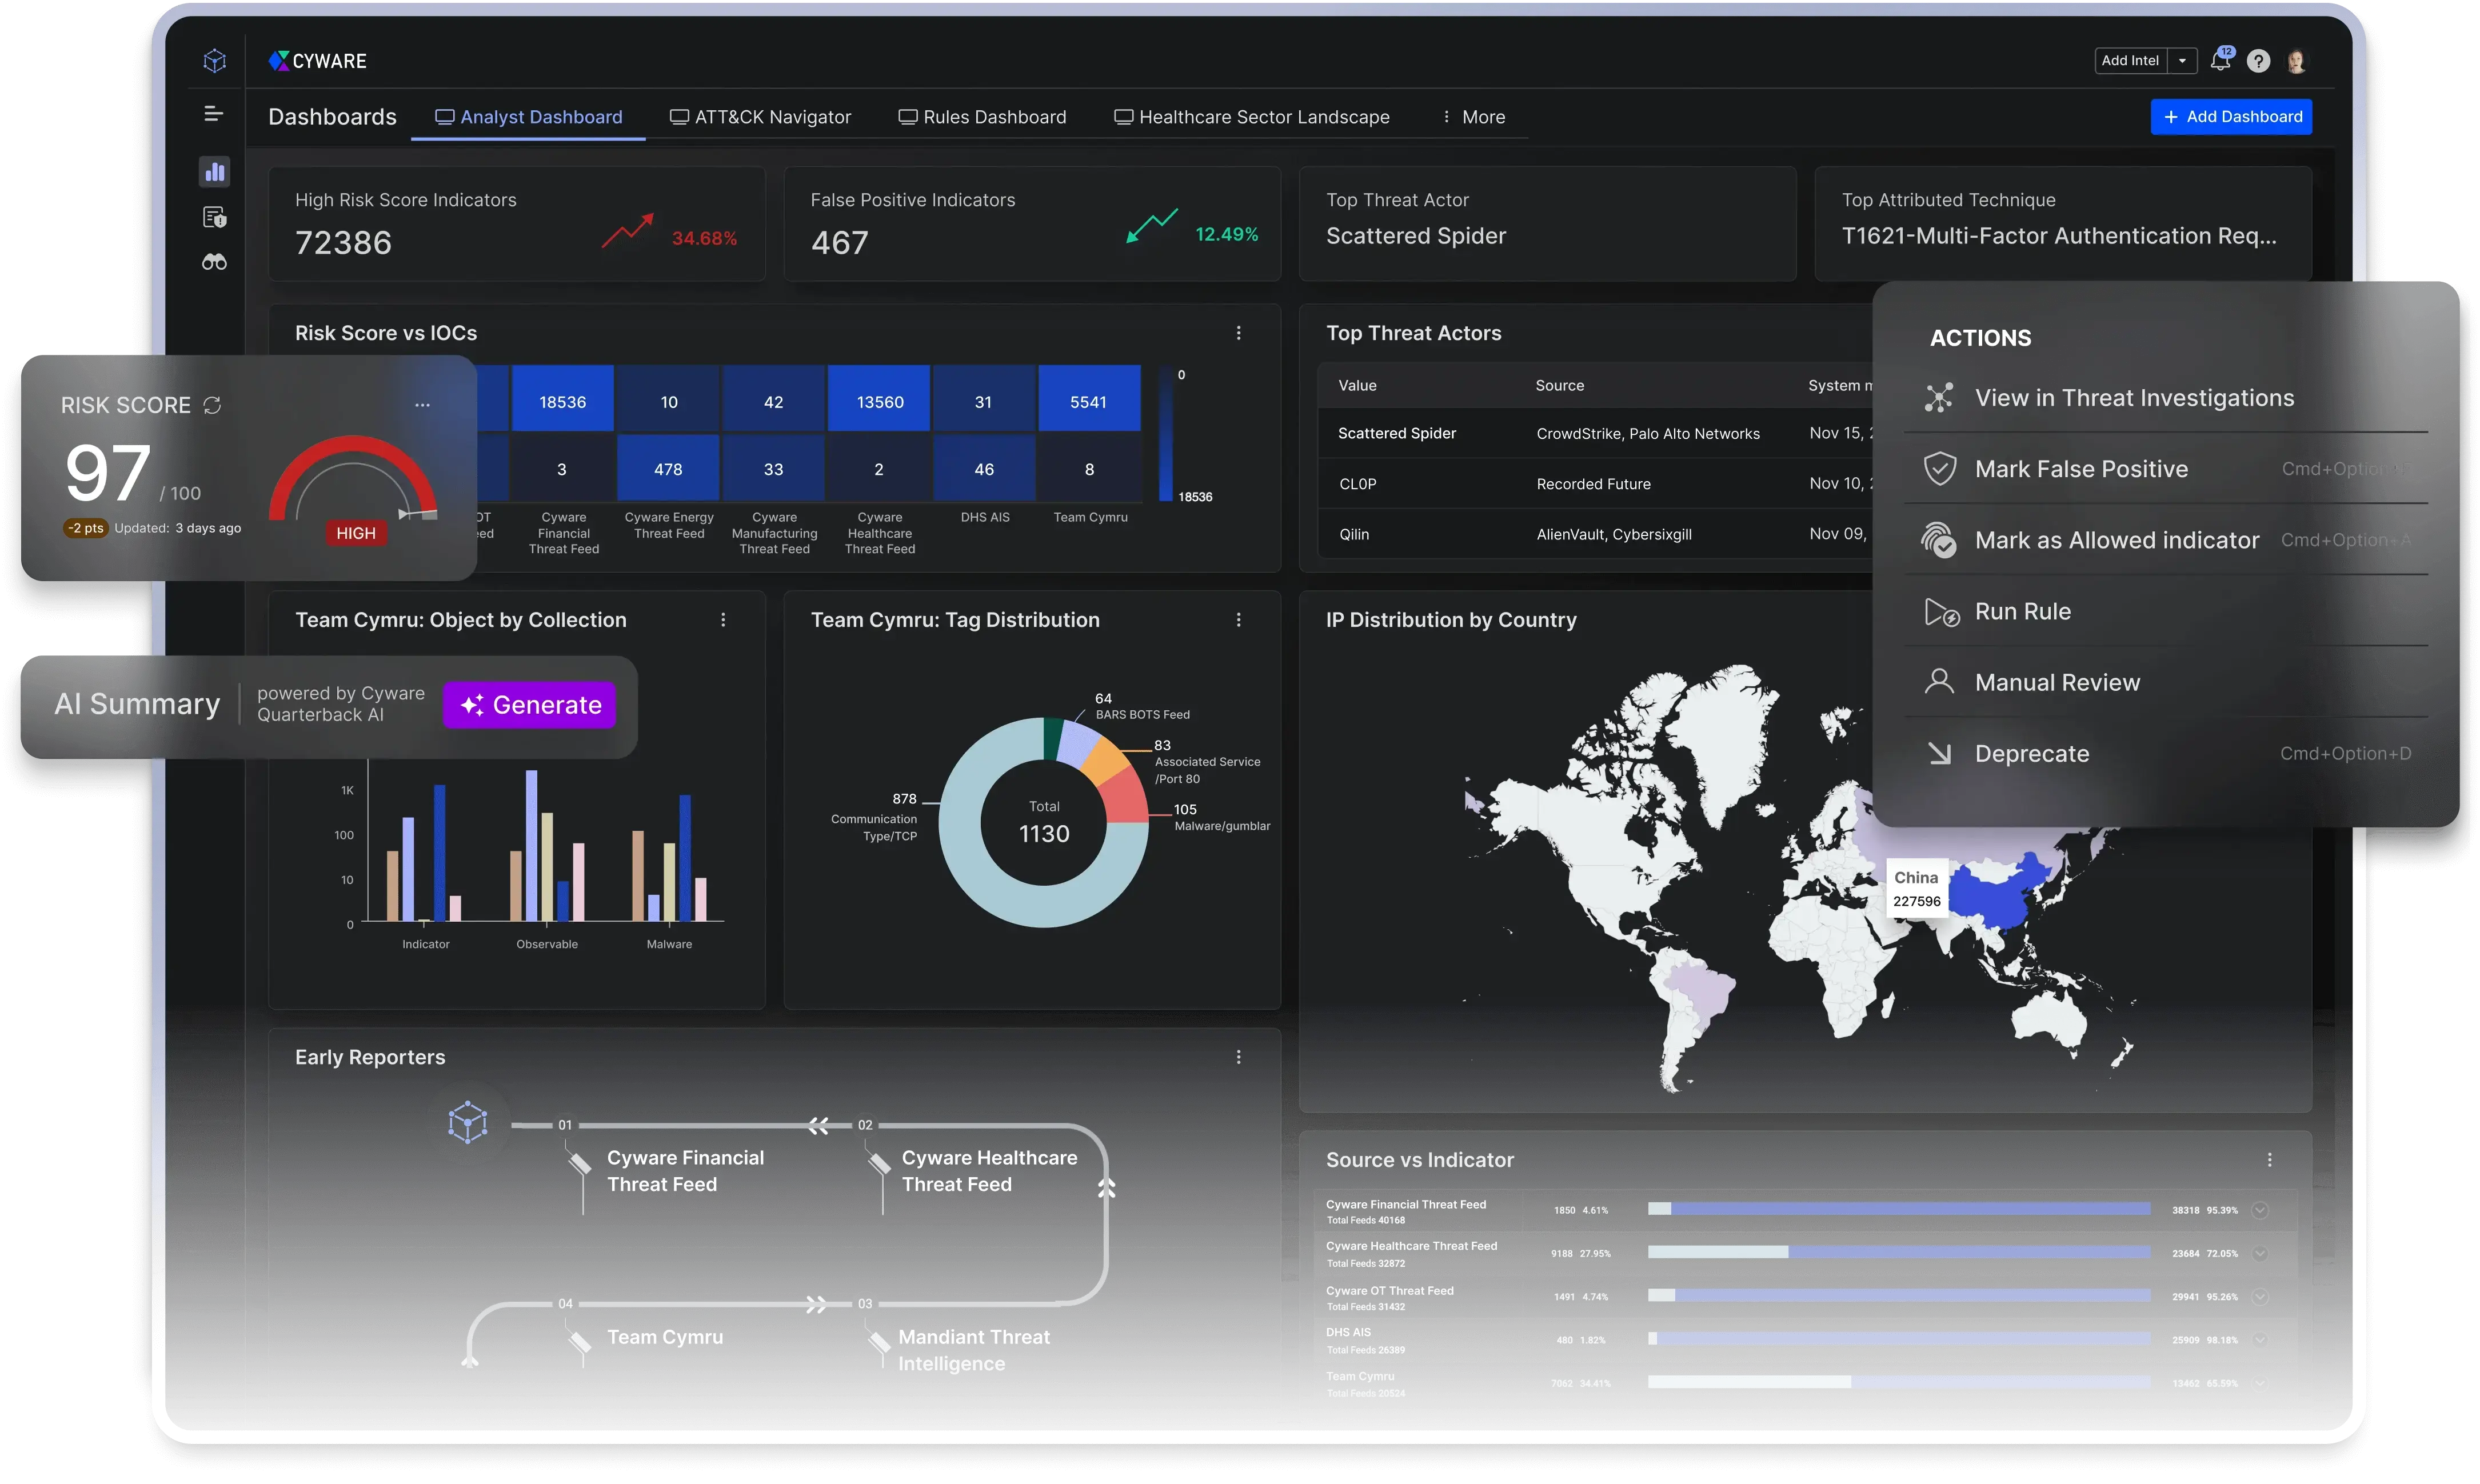This screenshot has width=2480, height=1484.
Task: Open notifications bell showing 12 alerts
Action: click(x=2220, y=60)
